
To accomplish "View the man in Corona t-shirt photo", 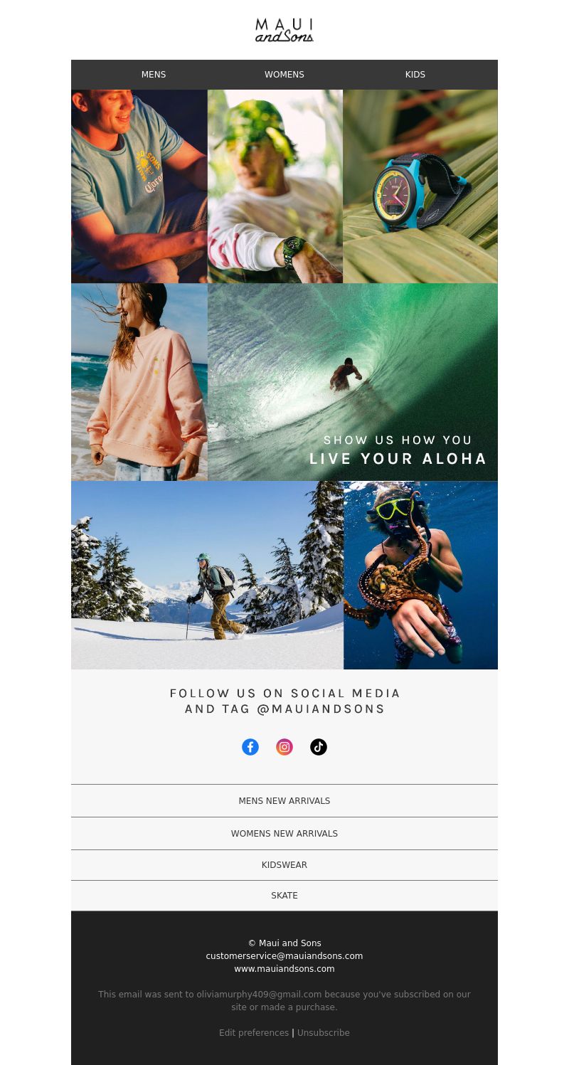I will (139, 186).
